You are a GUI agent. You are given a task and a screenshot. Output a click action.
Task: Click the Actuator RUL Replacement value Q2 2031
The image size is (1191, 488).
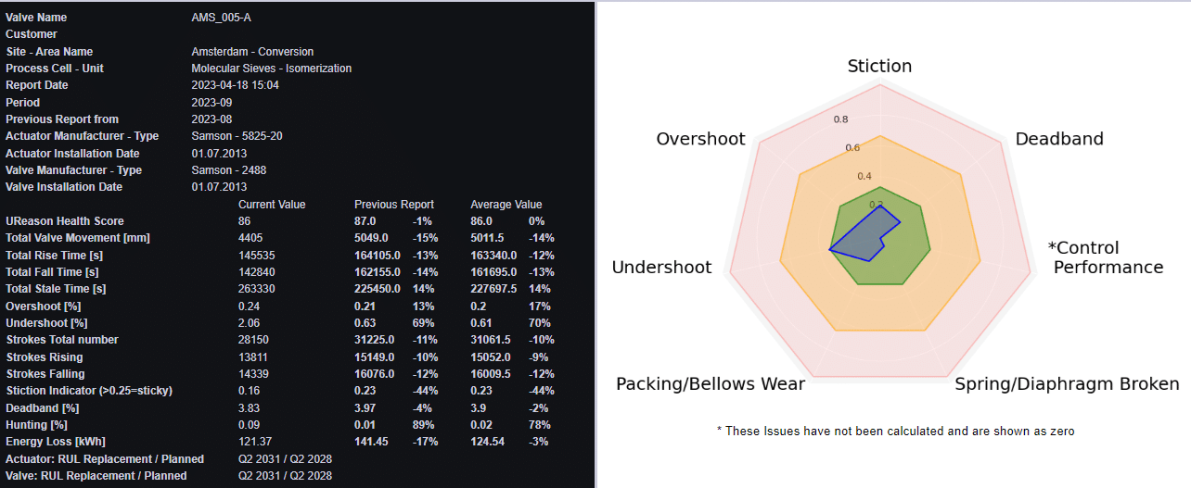tap(257, 458)
